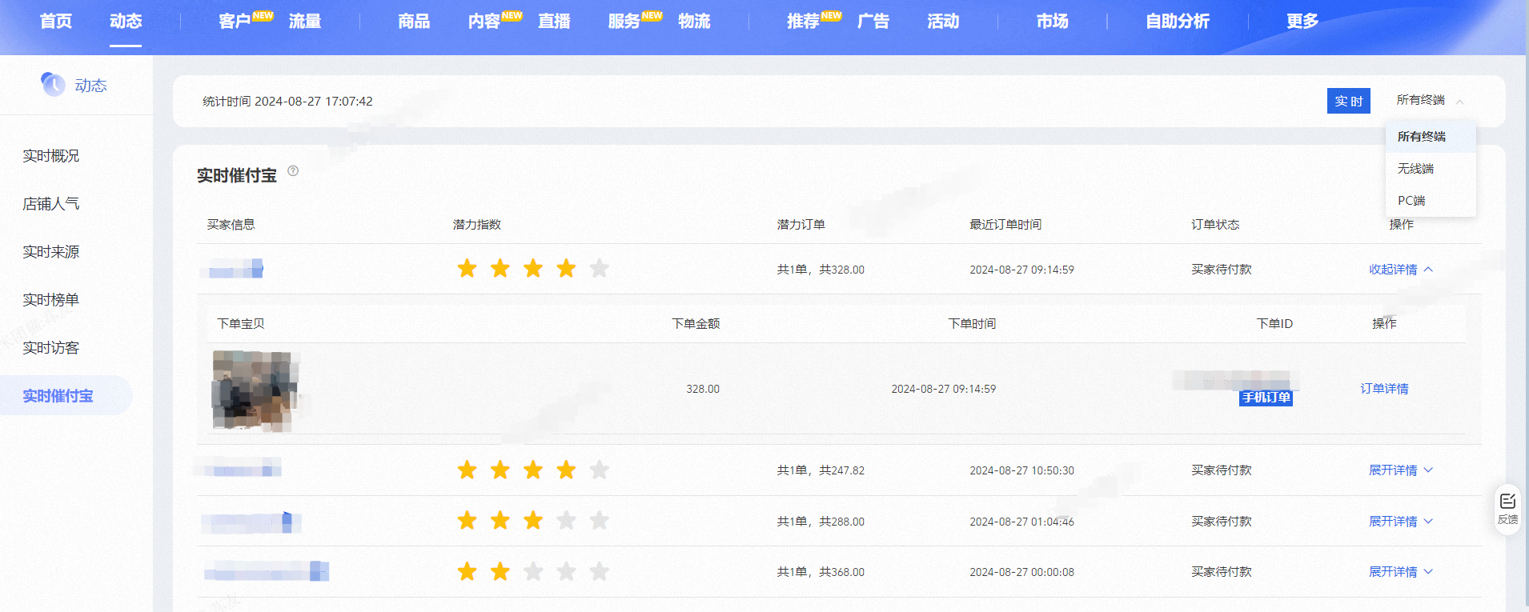This screenshot has height=612, width=1529.
Task: Toggle the 实时 mode button
Action: pos(1348,101)
